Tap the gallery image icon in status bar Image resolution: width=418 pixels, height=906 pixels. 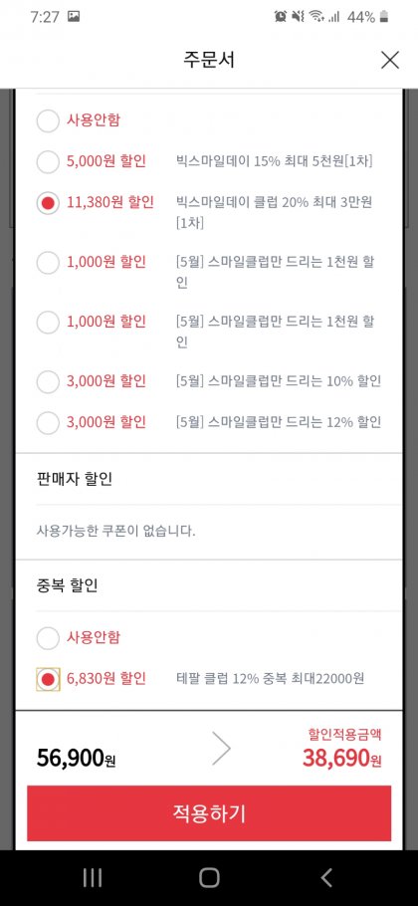pos(74,17)
